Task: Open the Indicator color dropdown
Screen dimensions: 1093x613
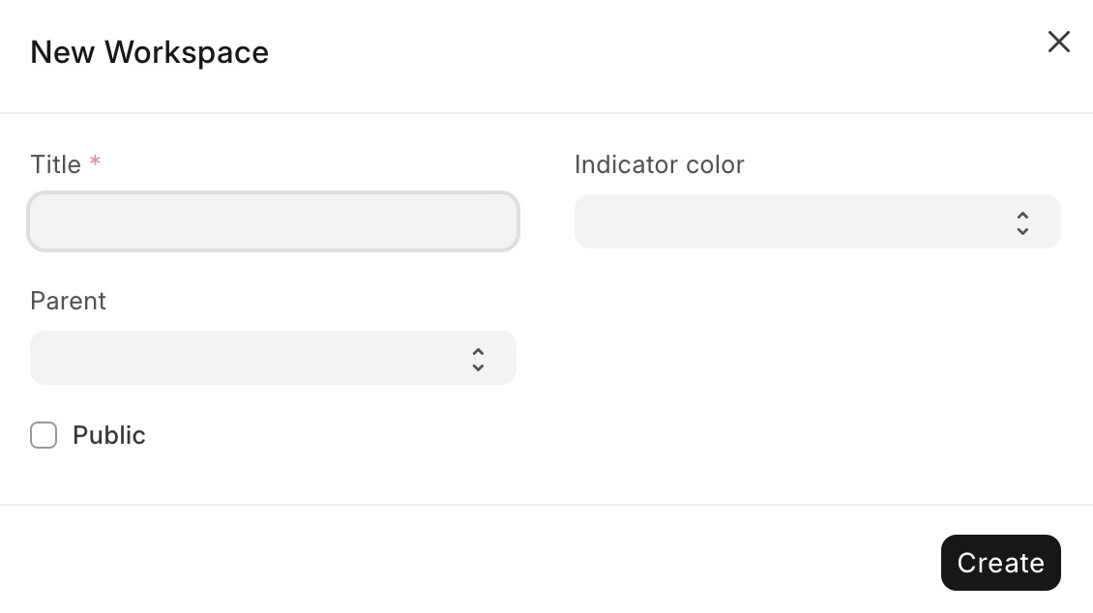Action: [793, 221]
